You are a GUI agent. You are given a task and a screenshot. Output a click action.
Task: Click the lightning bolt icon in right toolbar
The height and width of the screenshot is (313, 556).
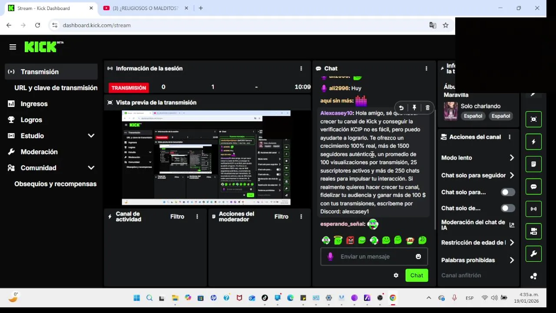click(x=534, y=142)
